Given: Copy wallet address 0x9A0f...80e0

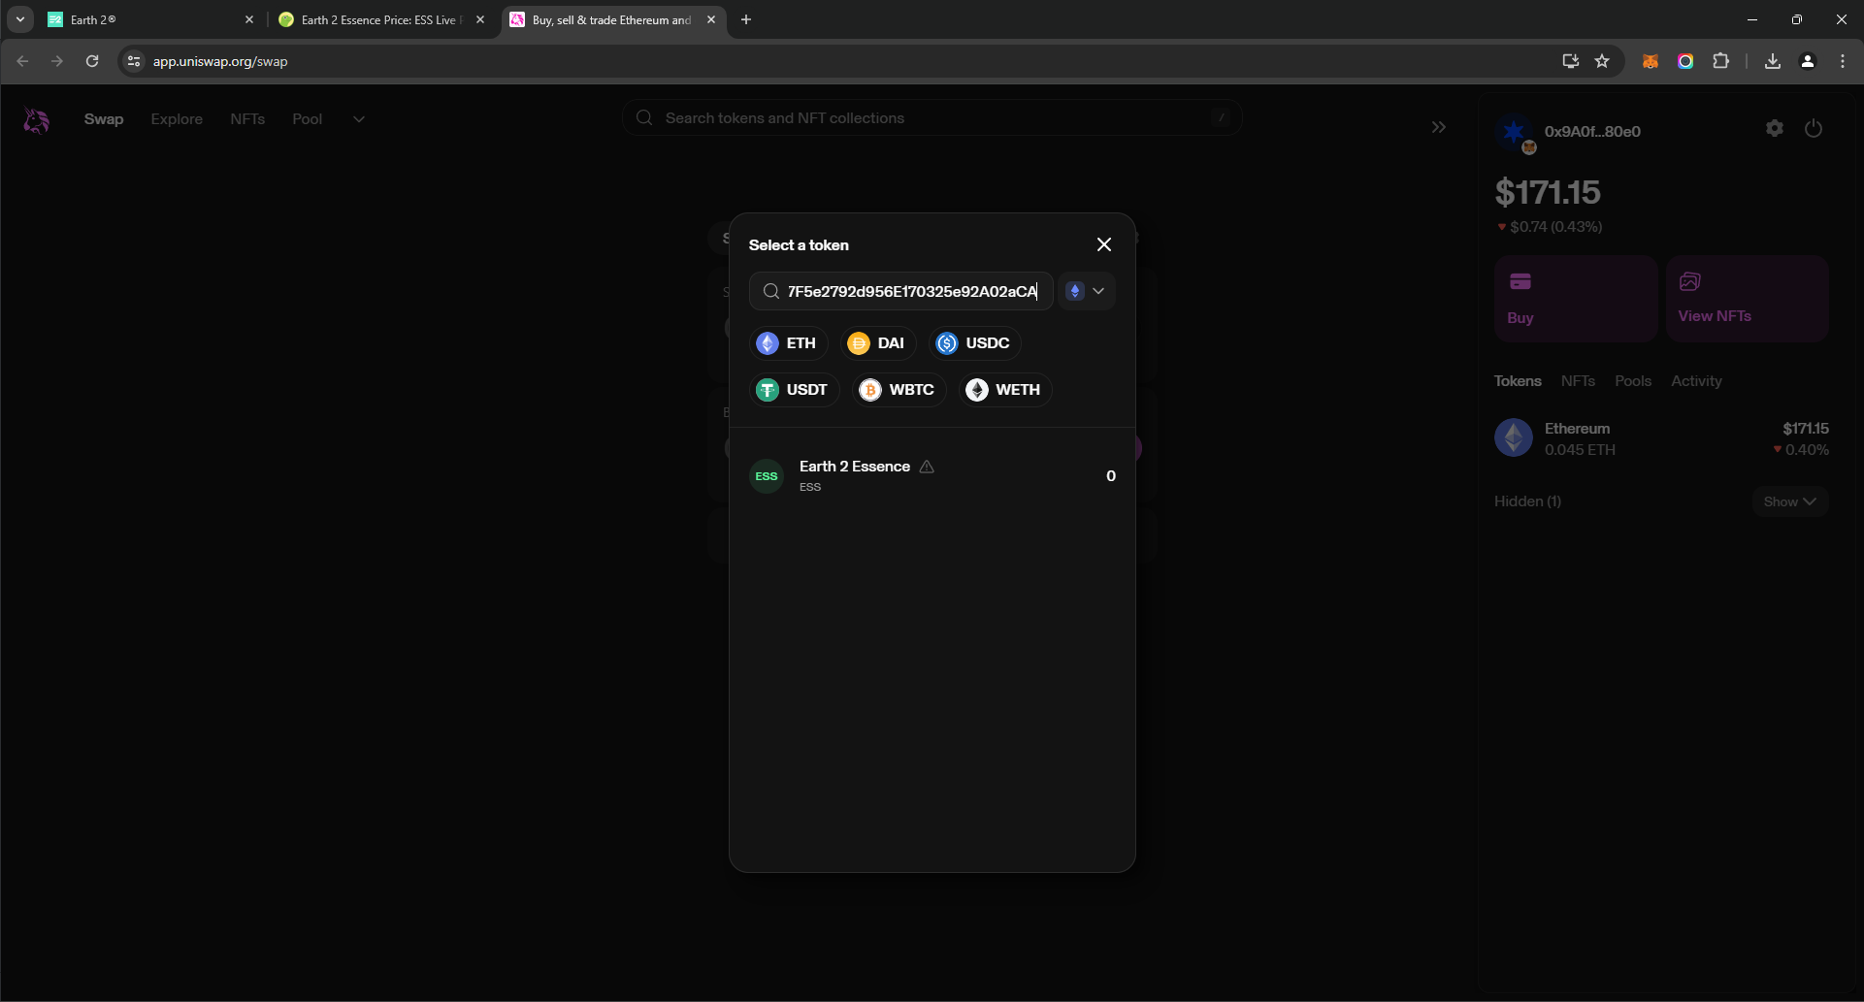Looking at the screenshot, I should 1592,132.
